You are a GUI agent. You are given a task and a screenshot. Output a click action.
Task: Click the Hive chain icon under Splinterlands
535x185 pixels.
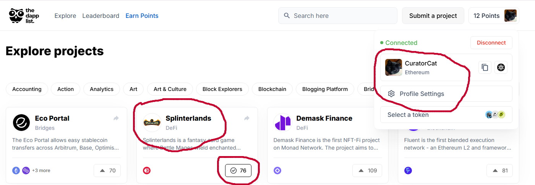[147, 171]
